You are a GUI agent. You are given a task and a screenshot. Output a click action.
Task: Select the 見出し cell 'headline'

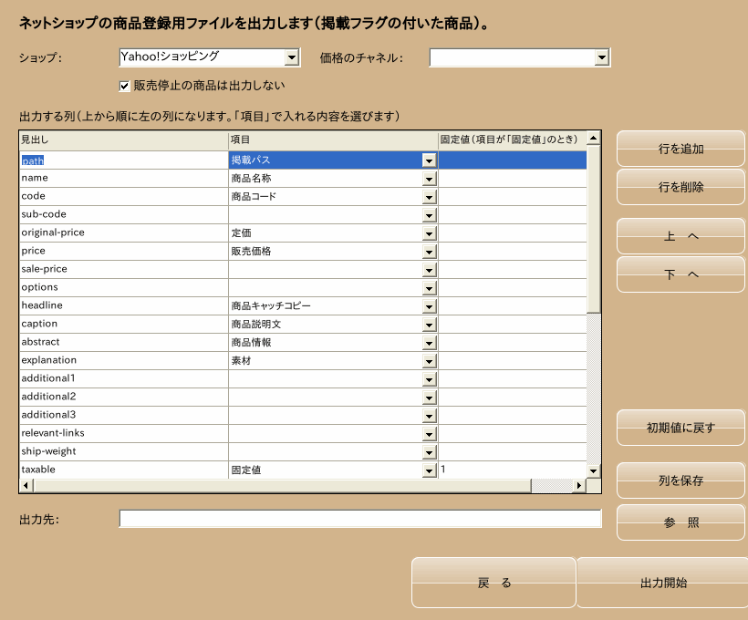(124, 305)
